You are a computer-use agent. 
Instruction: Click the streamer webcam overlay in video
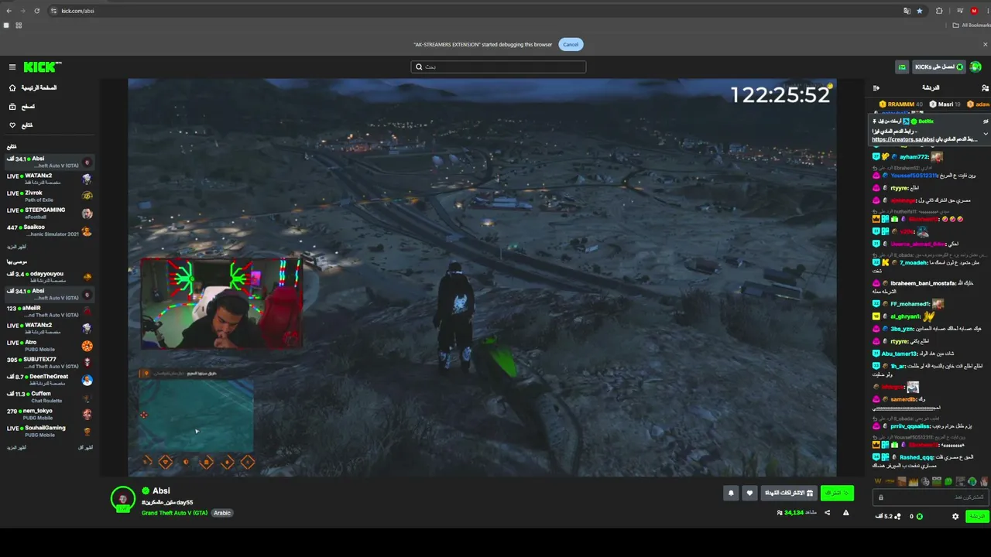[221, 303]
